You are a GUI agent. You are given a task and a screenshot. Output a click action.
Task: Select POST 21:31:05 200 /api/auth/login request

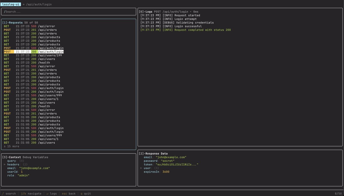(34, 132)
